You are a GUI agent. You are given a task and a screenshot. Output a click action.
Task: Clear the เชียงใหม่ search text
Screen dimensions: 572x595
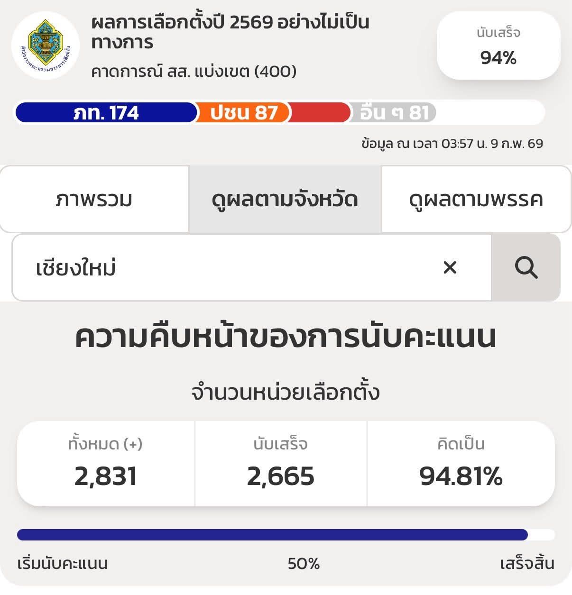(449, 268)
